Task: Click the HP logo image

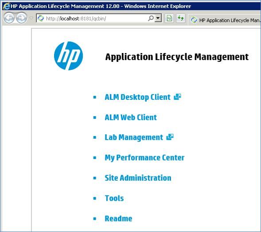Action: (x=68, y=56)
